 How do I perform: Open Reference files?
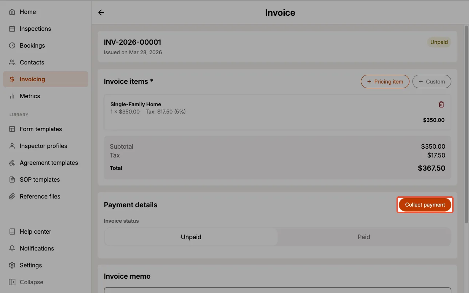pyautogui.click(x=45, y=196)
